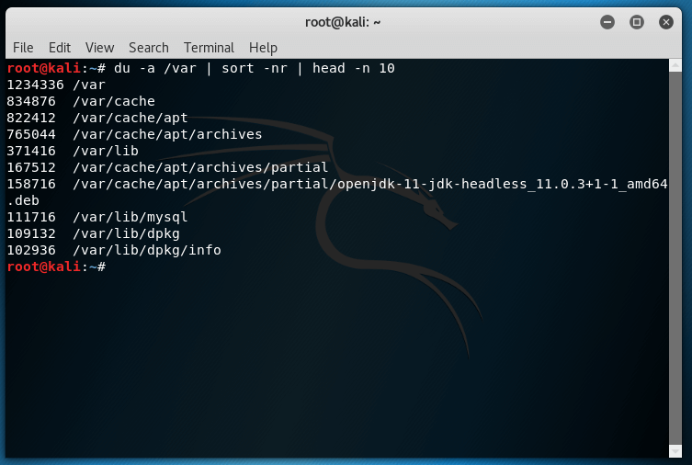Click the line 102936 /var/lib/dpkg/info

pyautogui.click(x=114, y=250)
